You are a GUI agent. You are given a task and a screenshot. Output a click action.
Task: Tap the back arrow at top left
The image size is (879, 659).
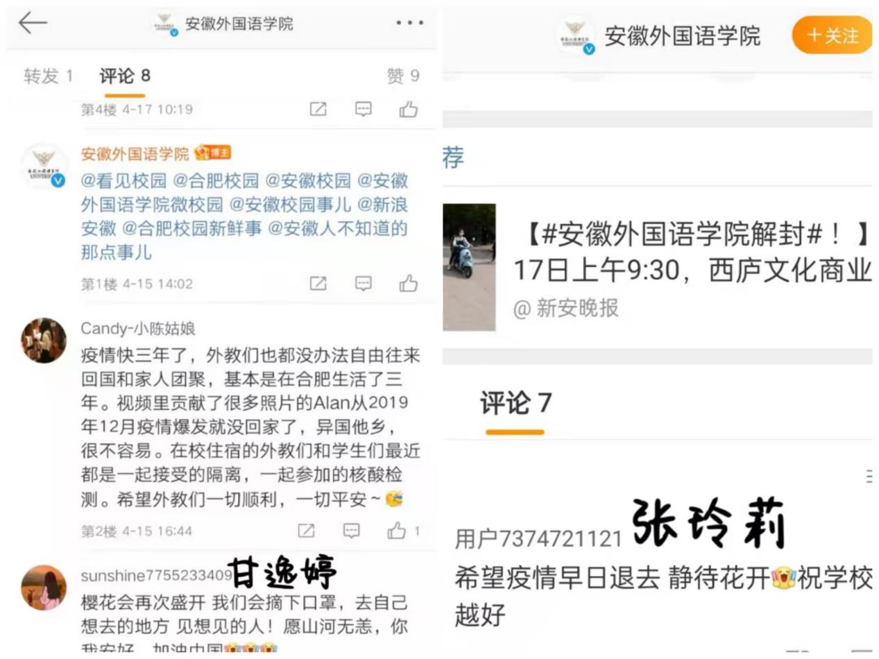tap(33, 23)
